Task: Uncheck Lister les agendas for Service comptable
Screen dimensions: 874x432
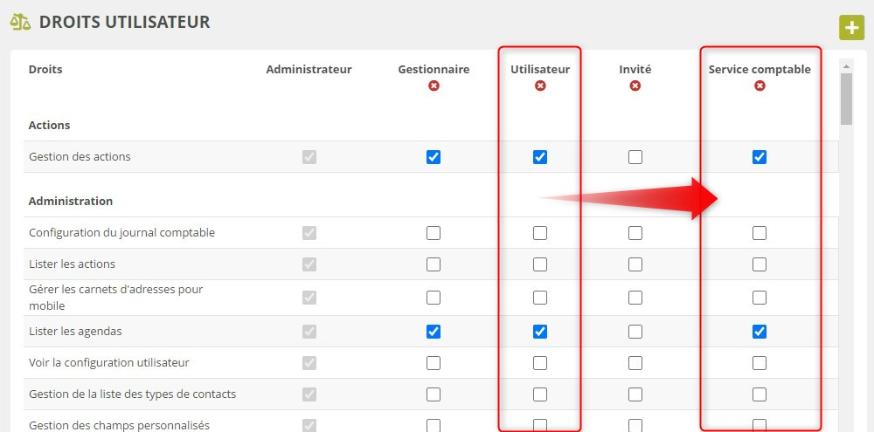Action: [x=760, y=332]
